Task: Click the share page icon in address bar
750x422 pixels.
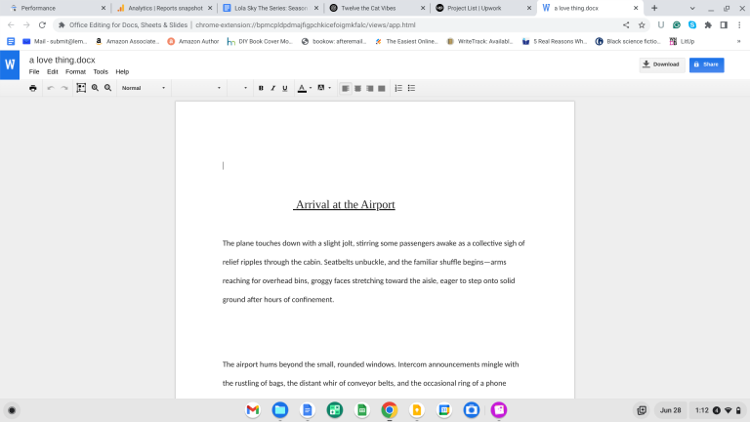Action: [x=626, y=24]
